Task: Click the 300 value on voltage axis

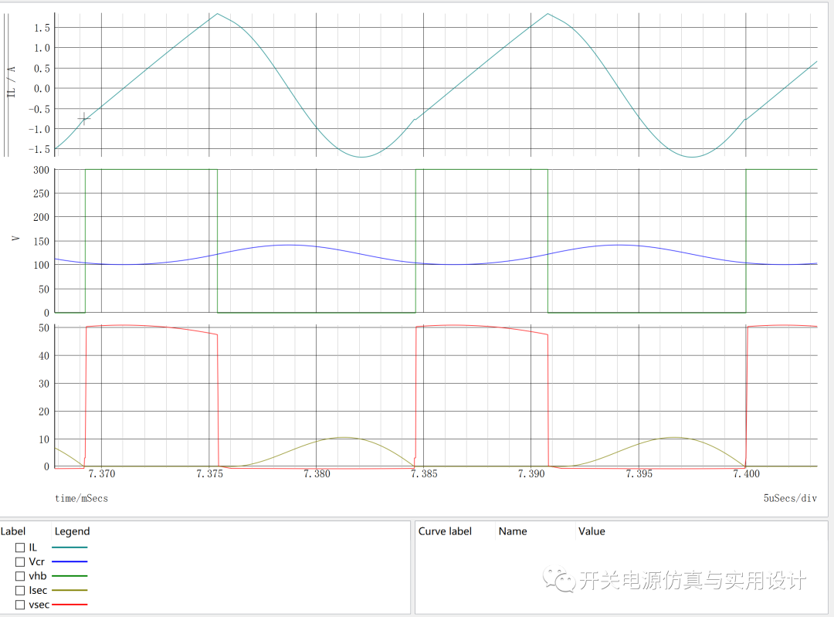Action: point(41,170)
